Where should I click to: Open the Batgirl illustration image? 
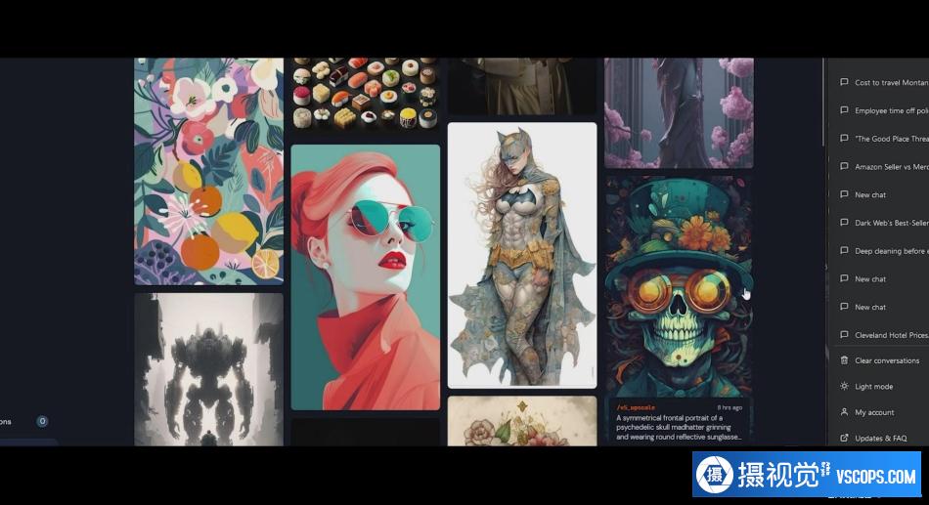point(522,255)
